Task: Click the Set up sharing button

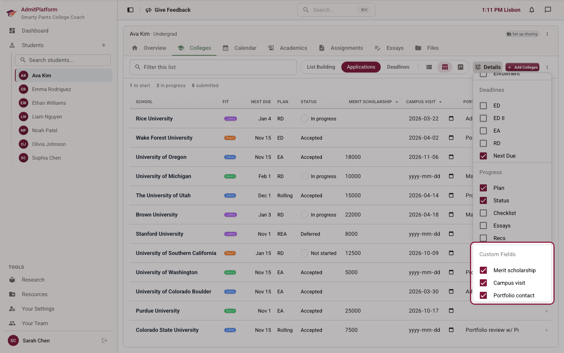Action: (522, 34)
